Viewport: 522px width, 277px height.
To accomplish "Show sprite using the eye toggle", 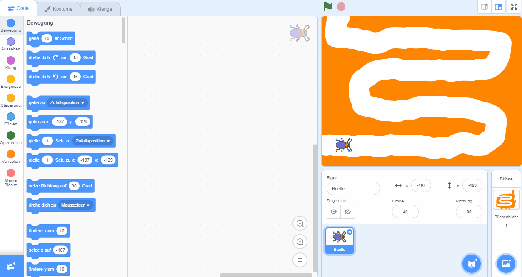I will point(334,212).
